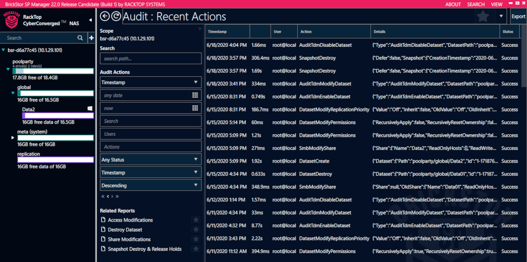
Task: Open calendar picker for 'any date' field
Action: click(195, 95)
